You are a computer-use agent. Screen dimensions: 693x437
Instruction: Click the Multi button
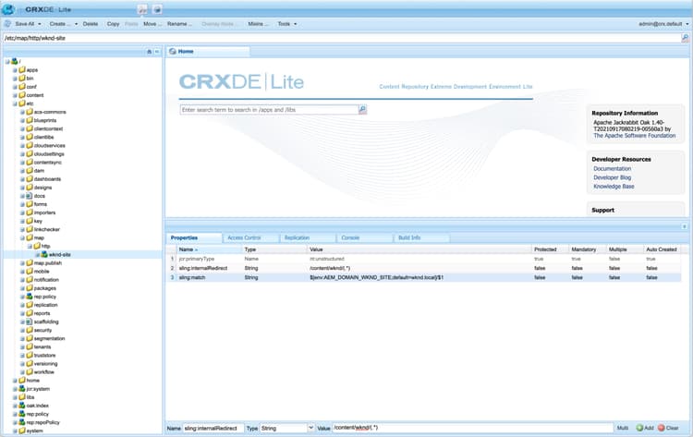pos(623,428)
